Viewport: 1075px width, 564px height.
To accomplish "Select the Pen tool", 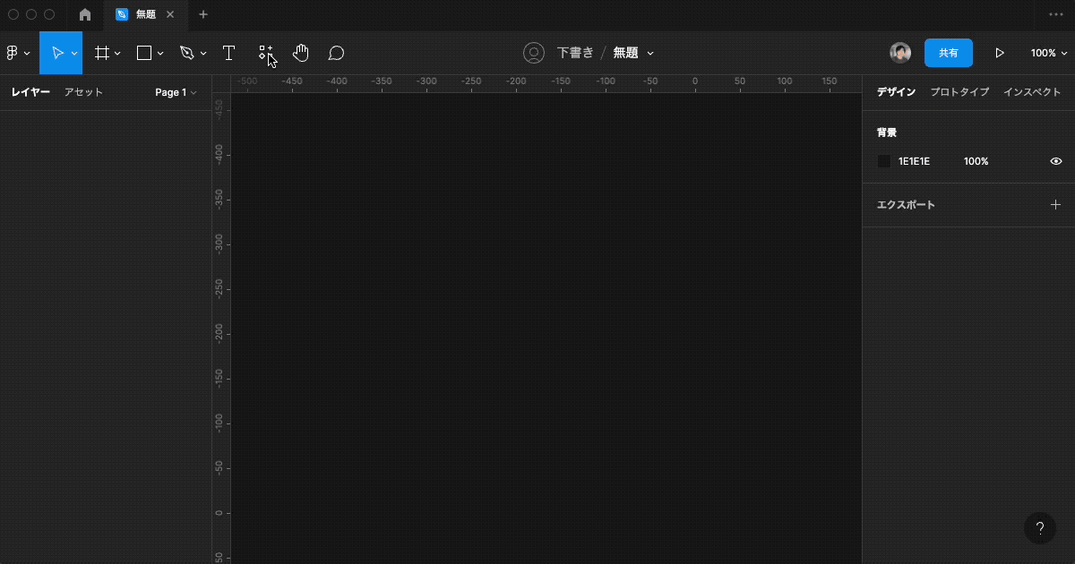I will click(x=186, y=53).
